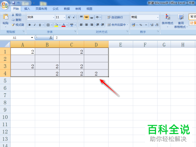This screenshot has height=147, width=196.
Task: Click into the formula bar
Action: click(125, 38)
